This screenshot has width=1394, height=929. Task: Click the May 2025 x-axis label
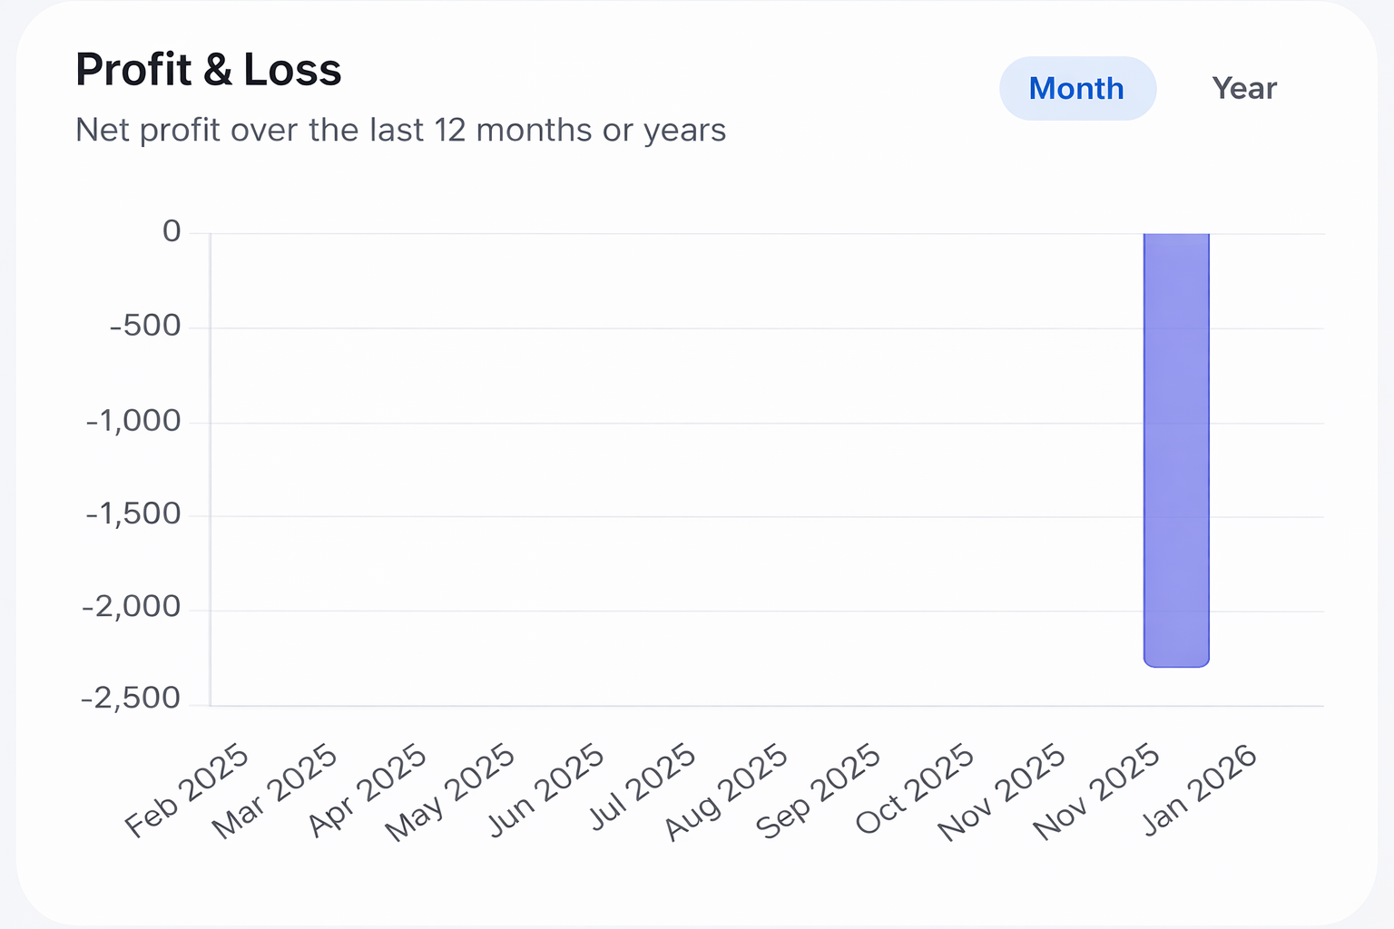tap(451, 792)
